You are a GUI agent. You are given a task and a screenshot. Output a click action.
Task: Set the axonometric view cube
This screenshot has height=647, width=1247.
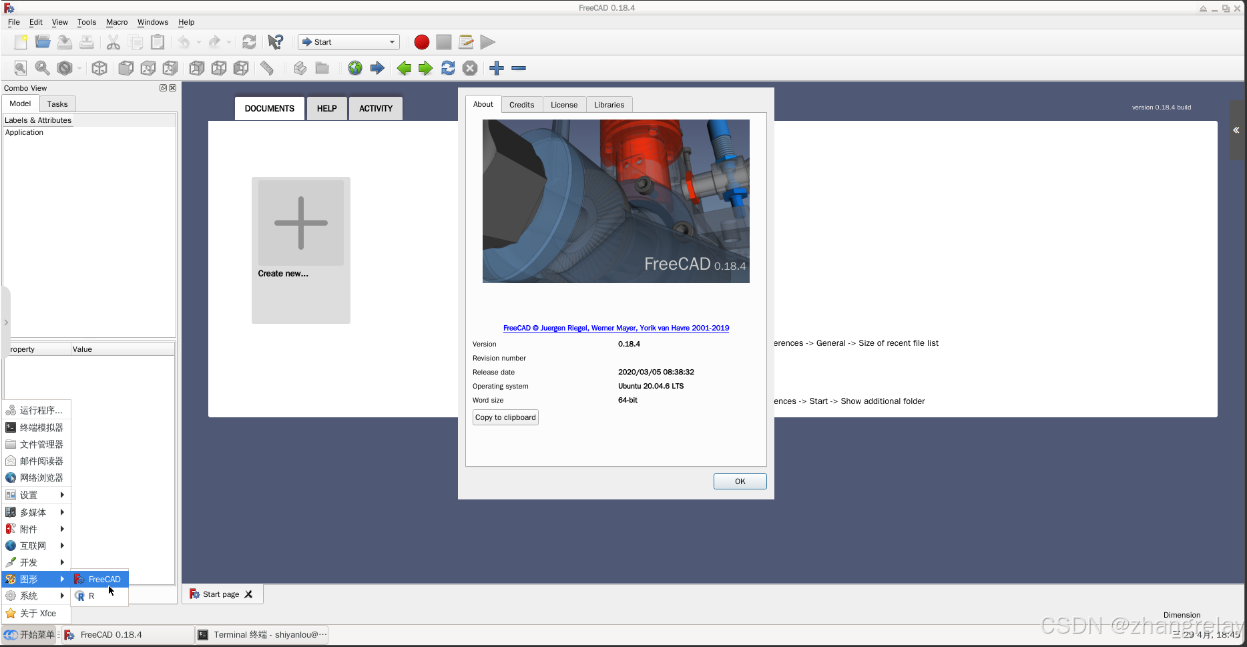pos(99,68)
